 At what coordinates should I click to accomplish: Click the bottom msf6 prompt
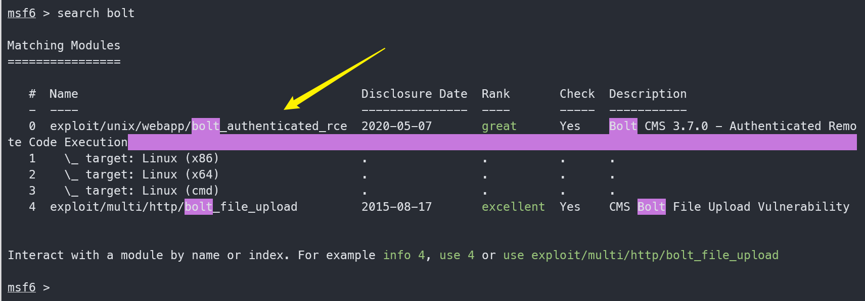click(x=22, y=287)
